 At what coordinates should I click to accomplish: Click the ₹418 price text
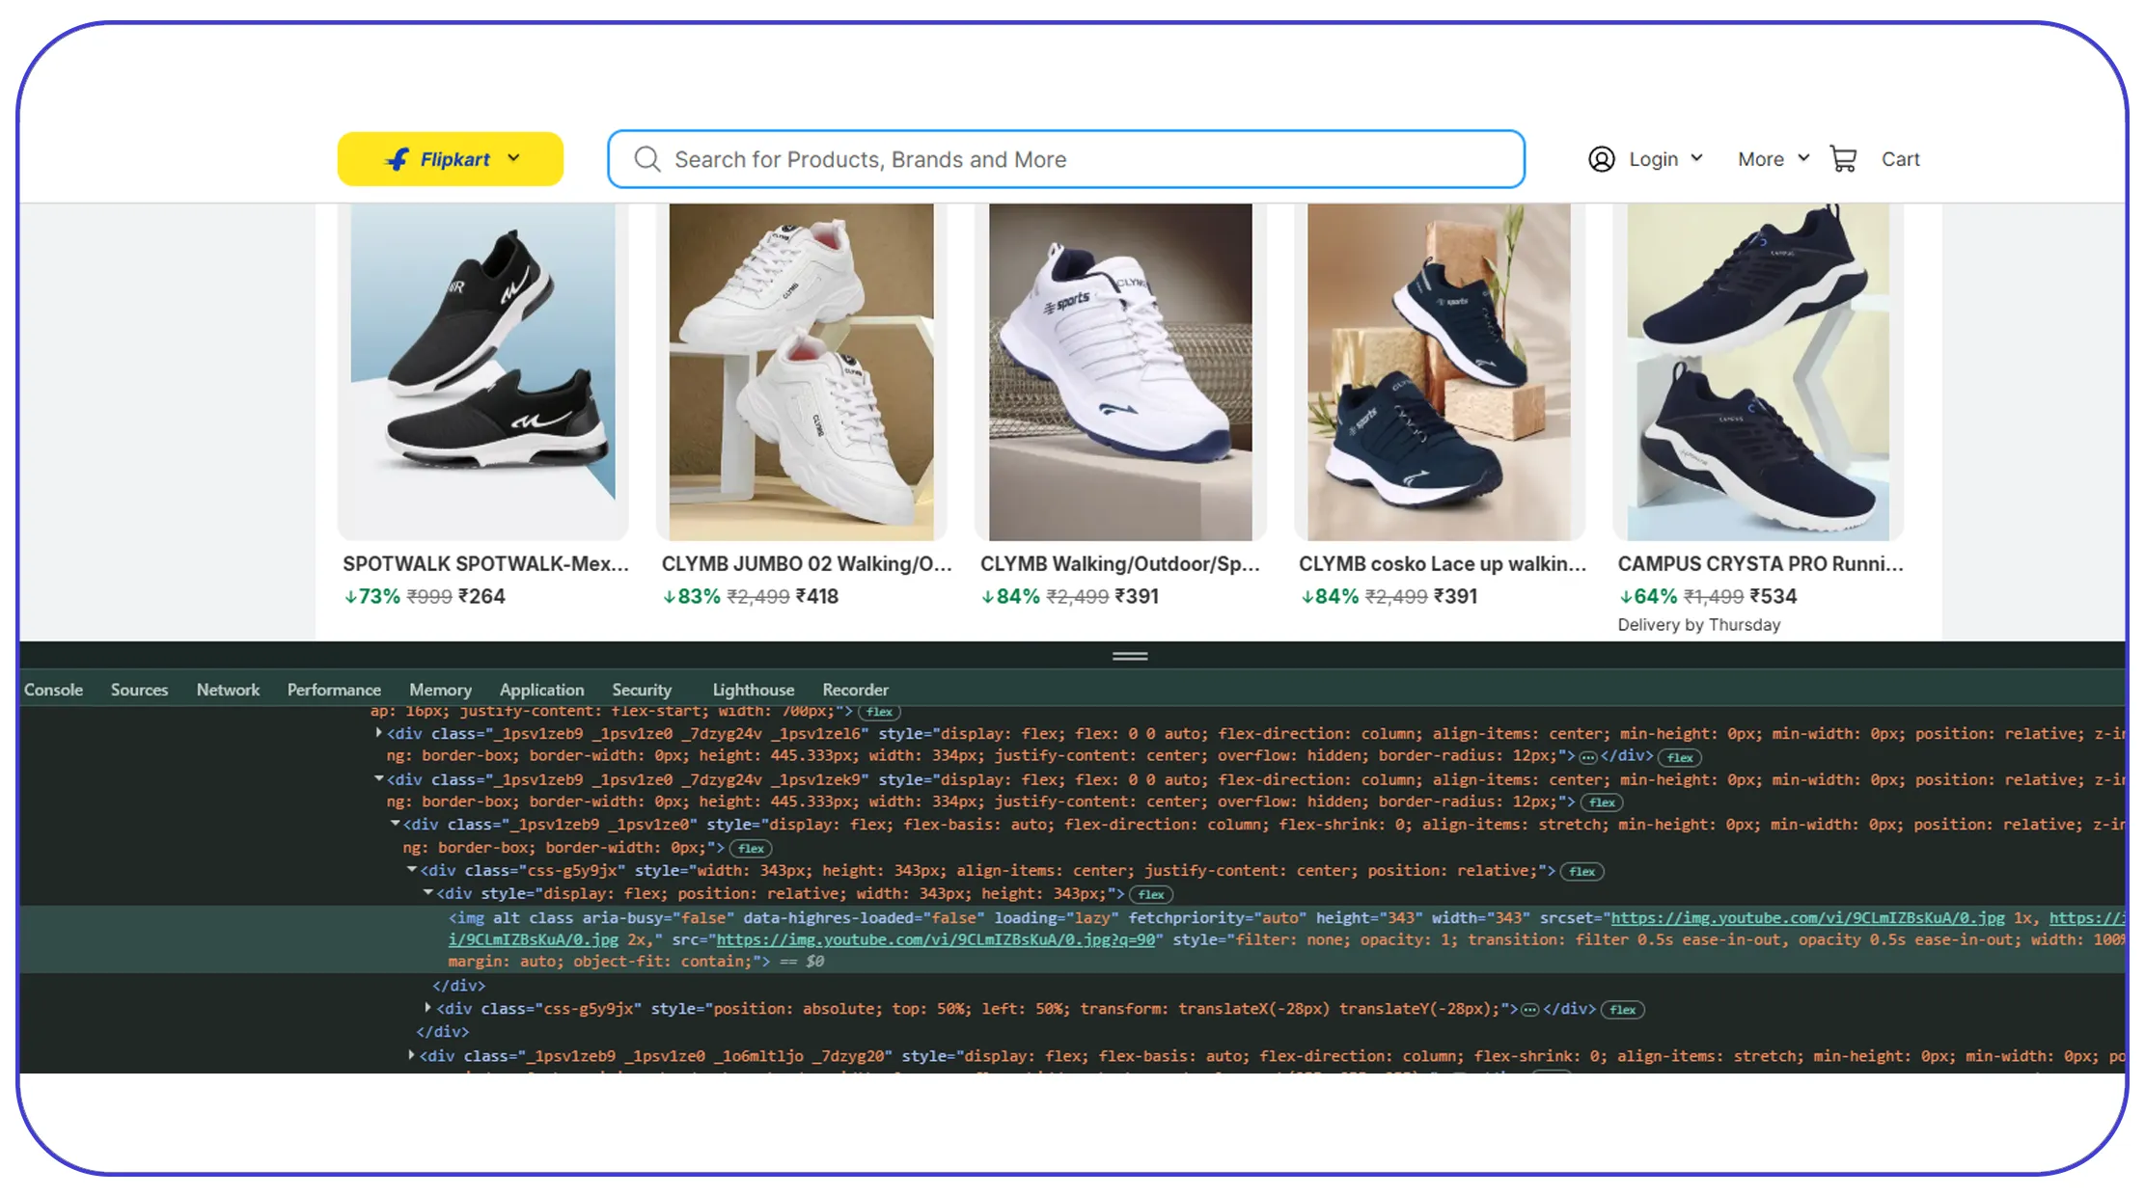pos(816,597)
